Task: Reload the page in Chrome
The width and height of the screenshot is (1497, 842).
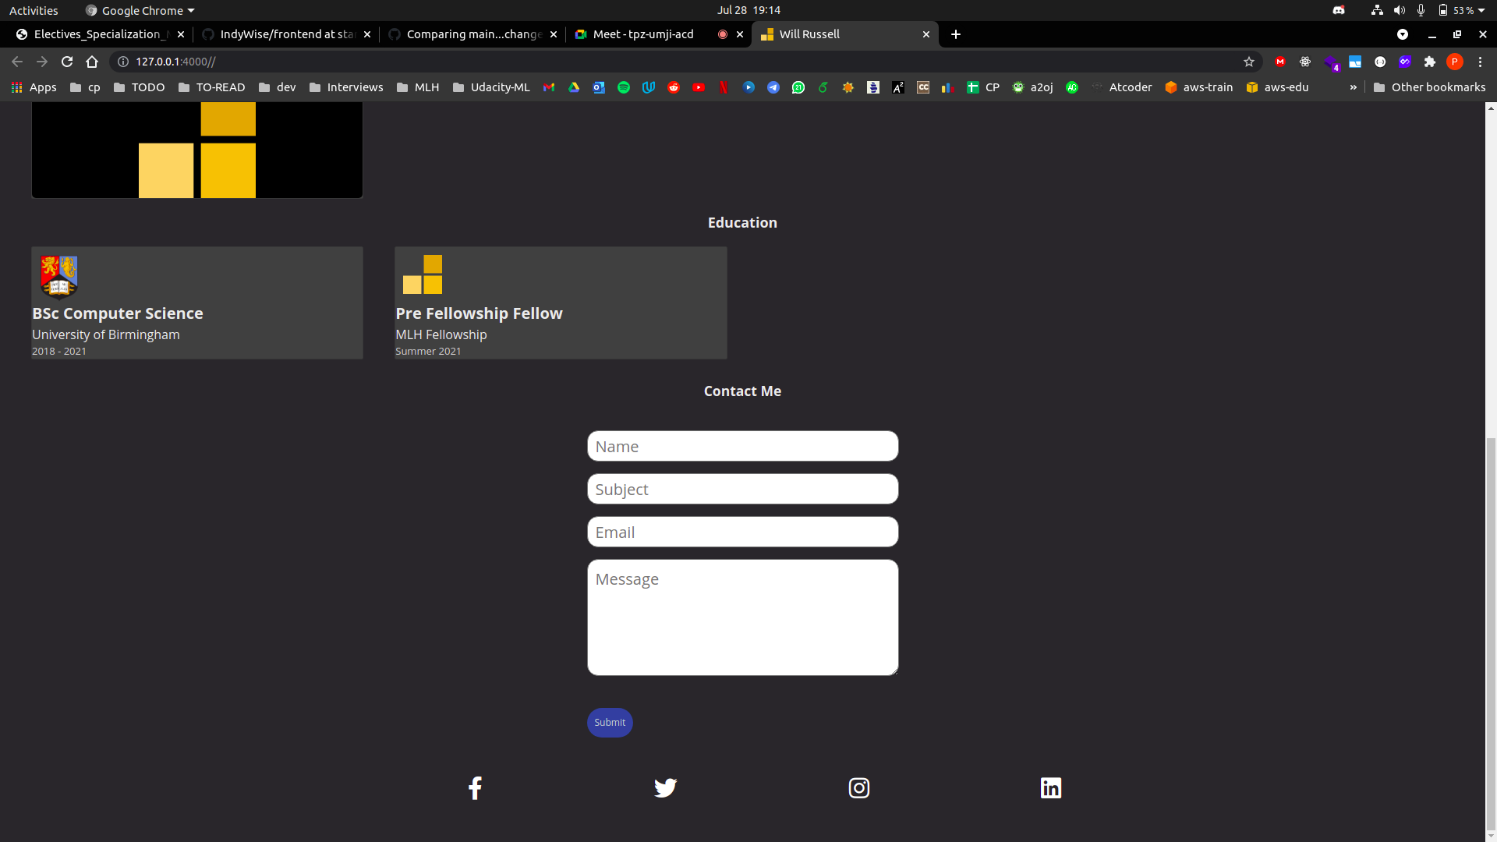Action: (67, 62)
